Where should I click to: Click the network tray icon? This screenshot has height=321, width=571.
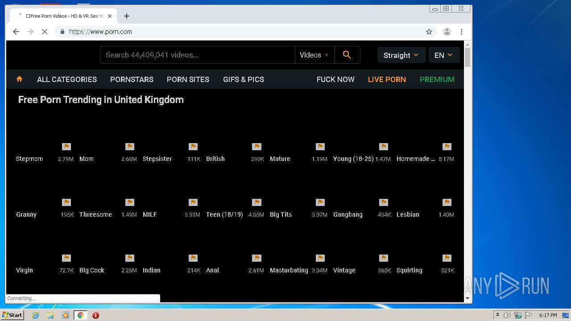tap(518, 315)
